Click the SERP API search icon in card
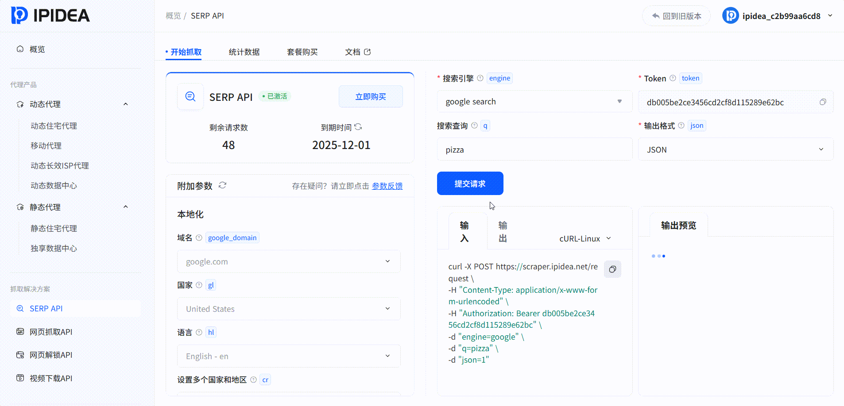 tap(190, 96)
